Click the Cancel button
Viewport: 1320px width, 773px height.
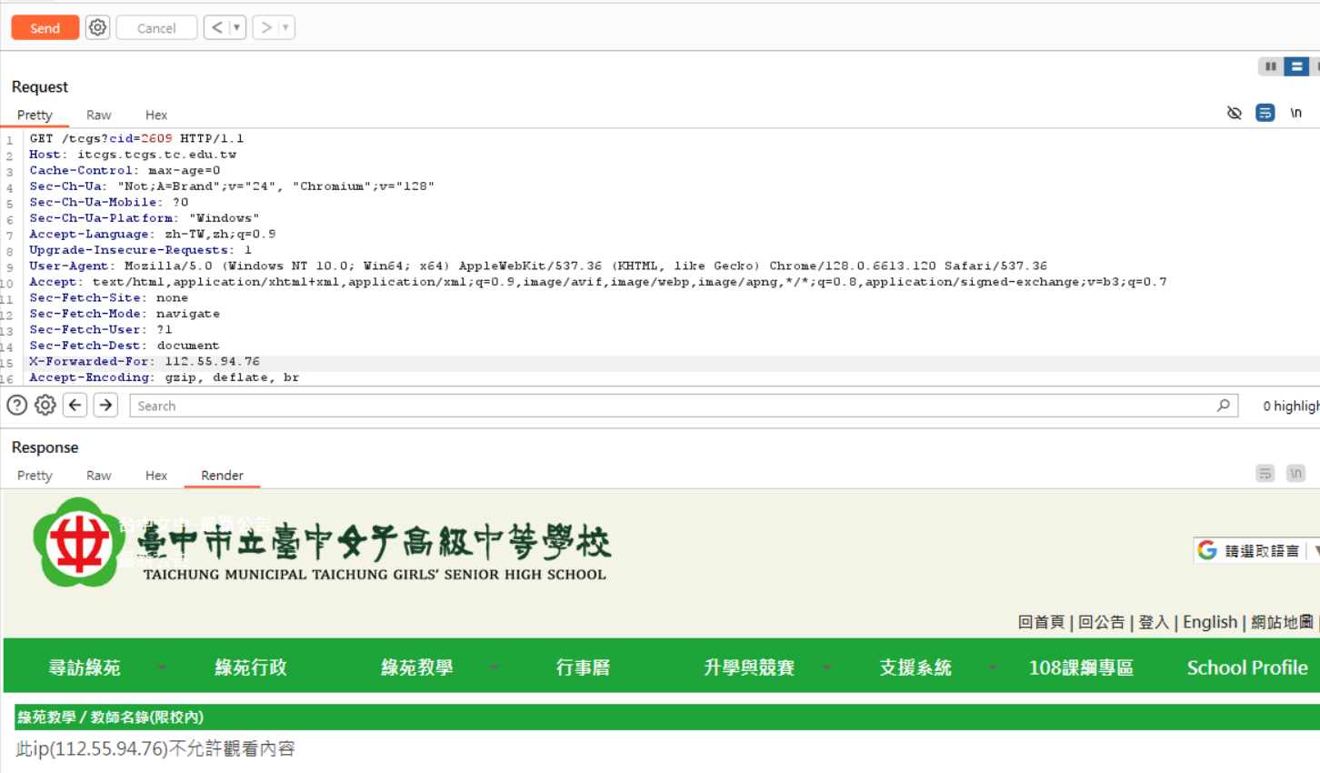point(156,28)
